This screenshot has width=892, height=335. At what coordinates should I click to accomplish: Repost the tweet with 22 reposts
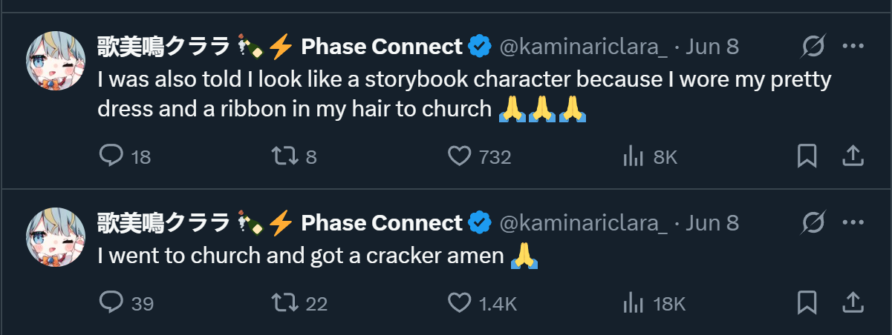[x=284, y=302]
